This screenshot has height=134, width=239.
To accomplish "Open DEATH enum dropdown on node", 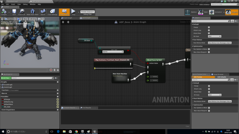I will (x=113, y=52).
